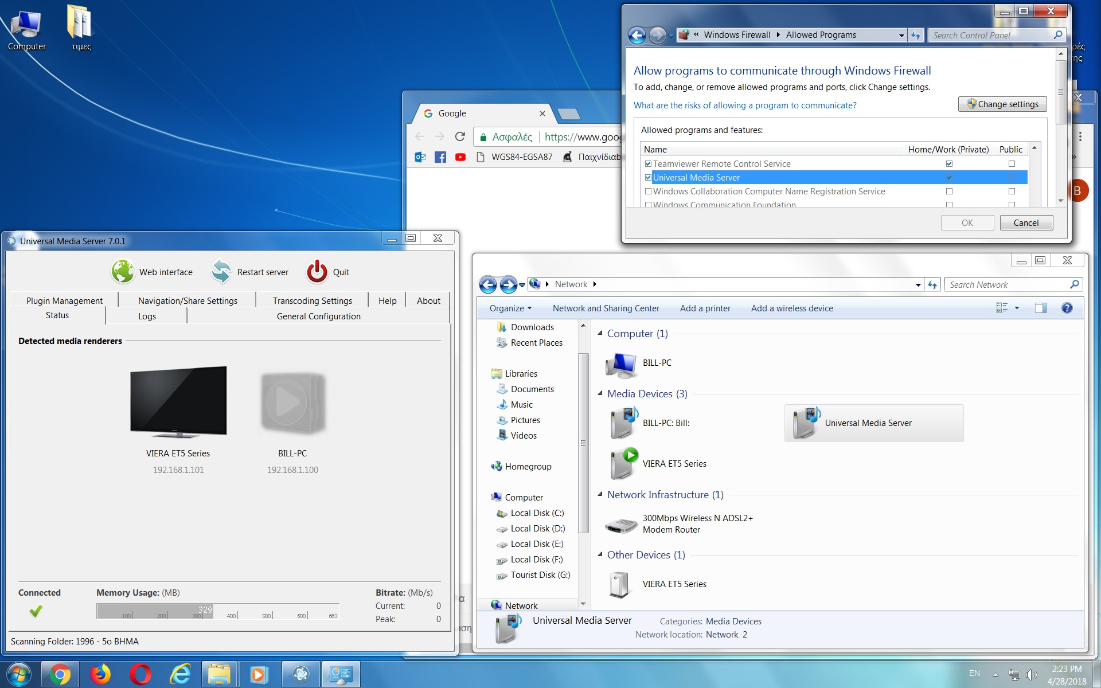Screen dimensions: 1101x688
Task: Open the 300Mbps Wireless Modem Router icon
Action: pyautogui.click(x=621, y=524)
